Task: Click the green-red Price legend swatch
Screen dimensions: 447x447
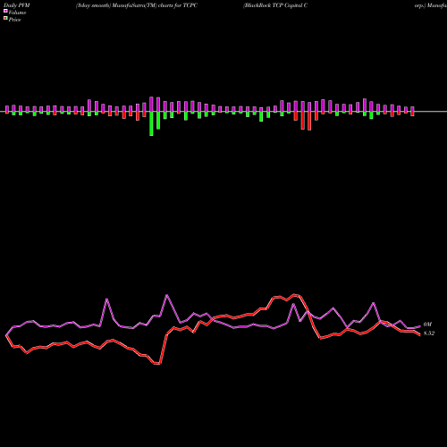Action: [x=5, y=19]
